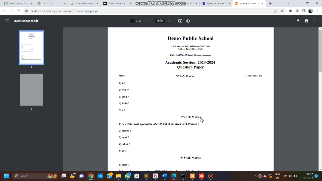This screenshot has height=181, width=322.
Task: Show hidden system tray icons
Action: click(x=255, y=176)
